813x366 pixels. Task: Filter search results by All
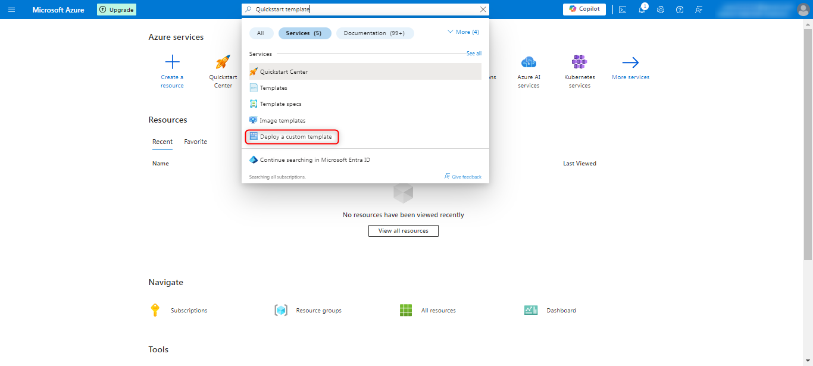pyautogui.click(x=261, y=33)
